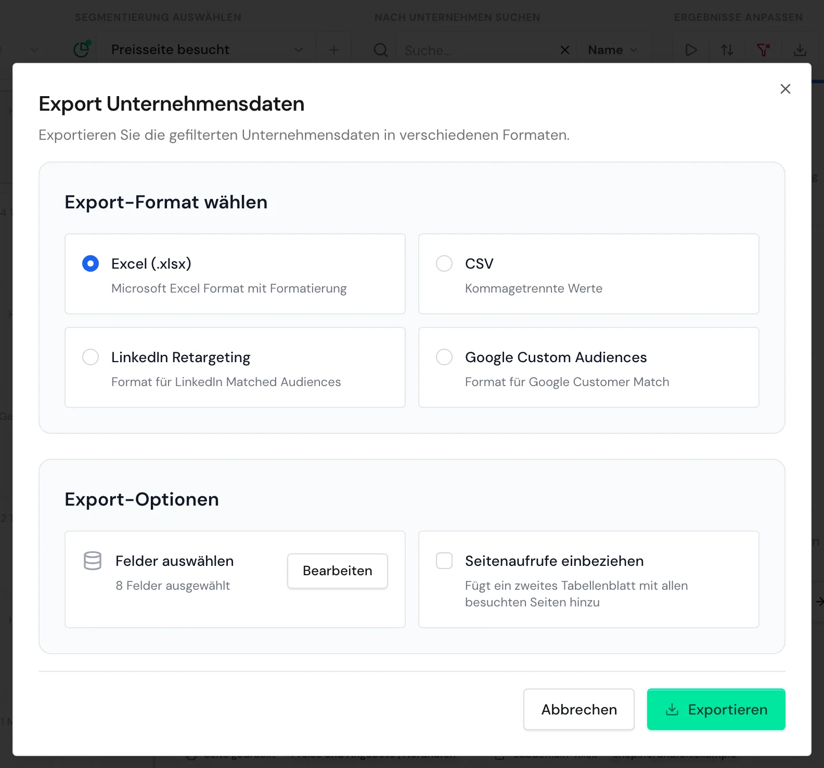Image resolution: width=824 pixels, height=768 pixels.
Task: Focus the Suche search field
Action: point(479,50)
